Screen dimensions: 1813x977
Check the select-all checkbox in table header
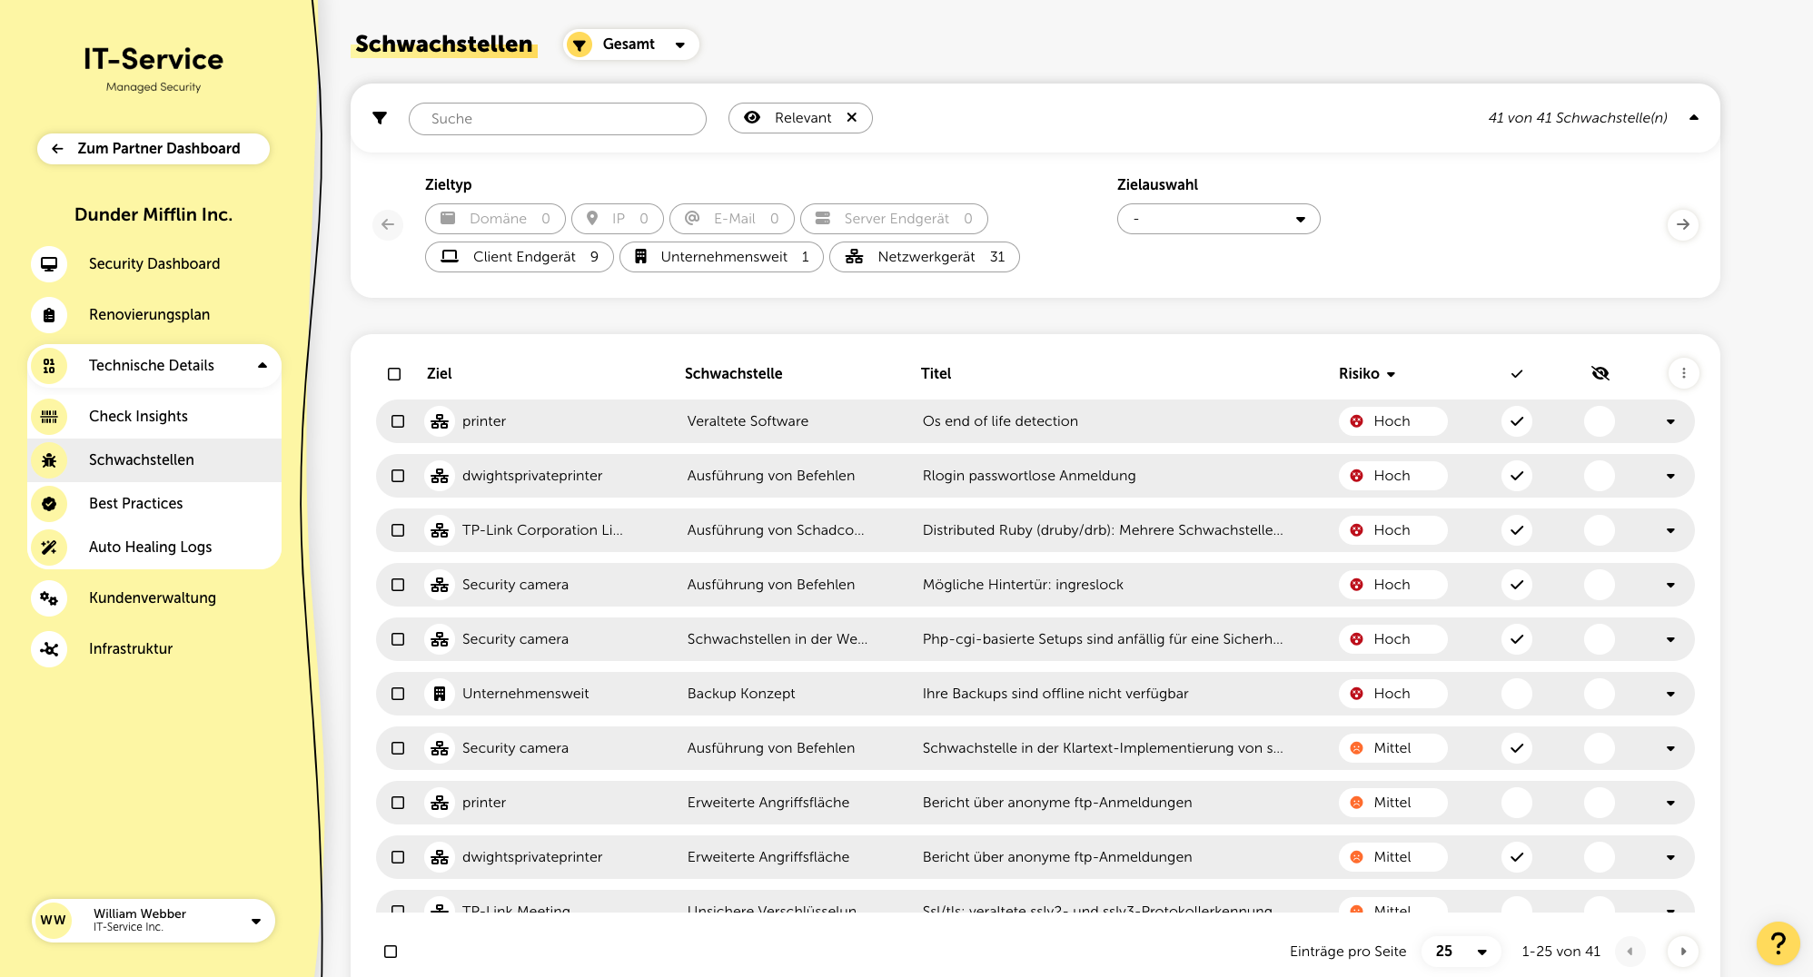coord(394,374)
